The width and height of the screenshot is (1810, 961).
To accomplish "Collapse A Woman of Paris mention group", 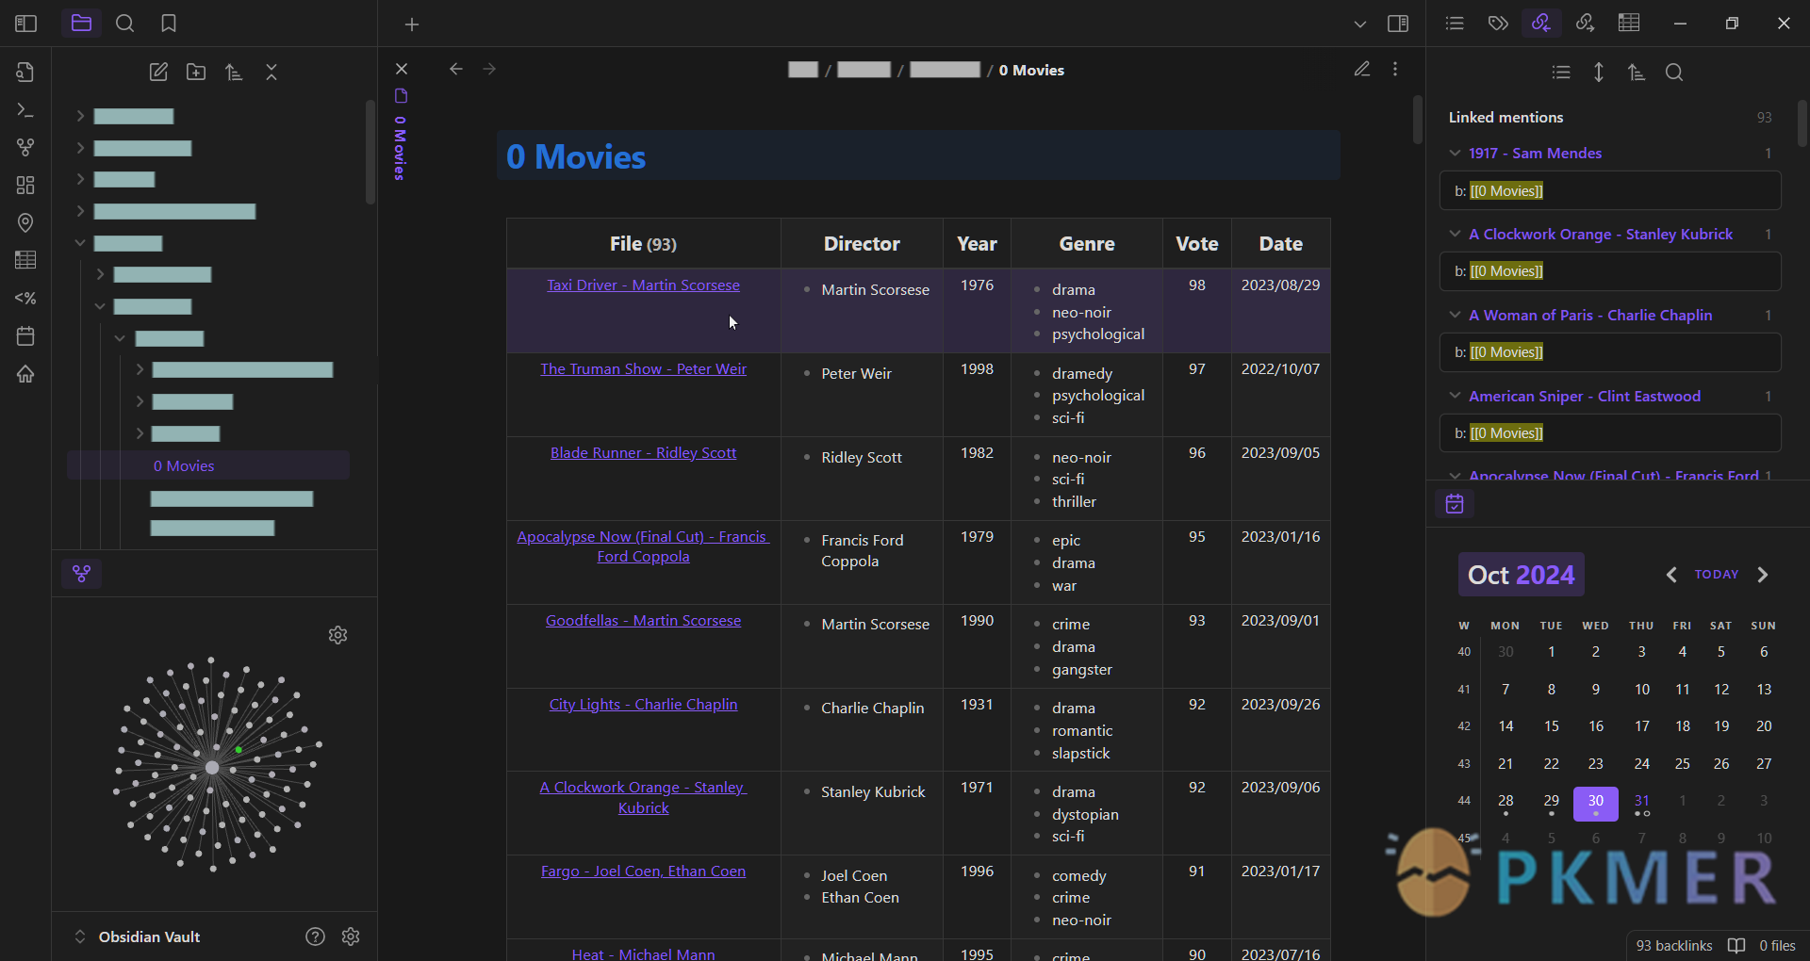I will [x=1455, y=315].
